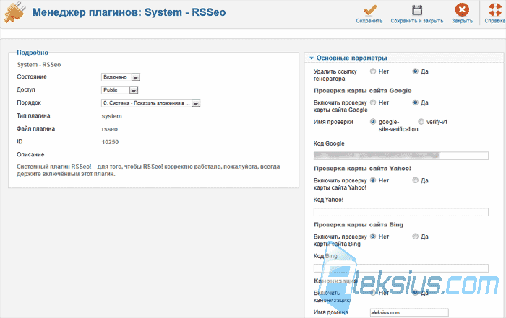Select verify-v1 as Имя проверки

[421, 122]
